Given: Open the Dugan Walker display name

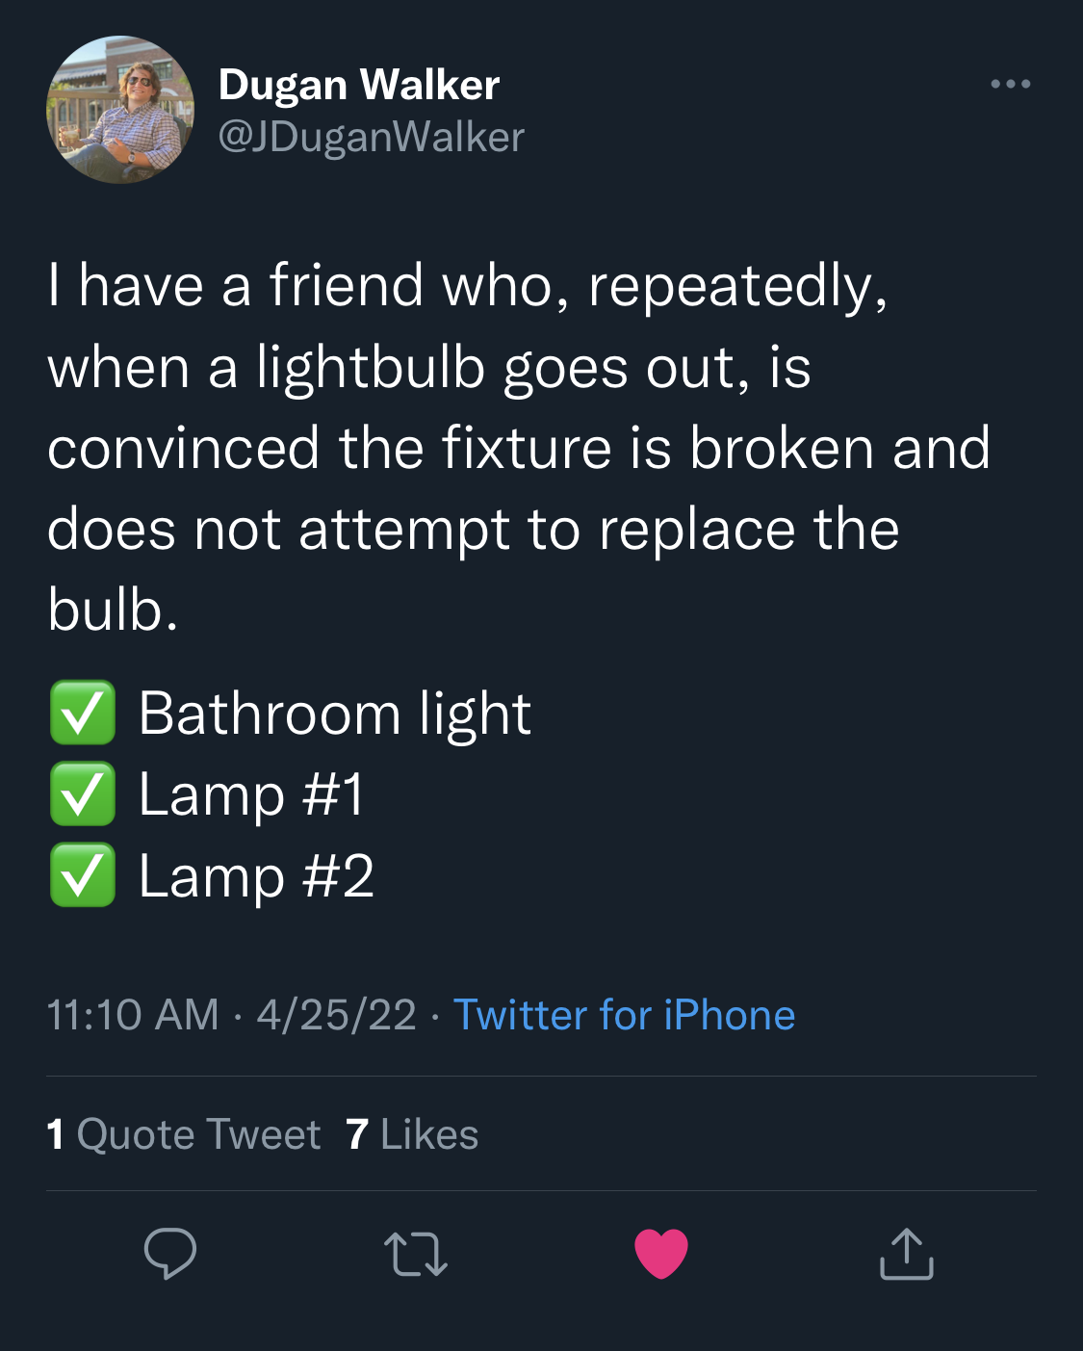Looking at the screenshot, I should [359, 85].
